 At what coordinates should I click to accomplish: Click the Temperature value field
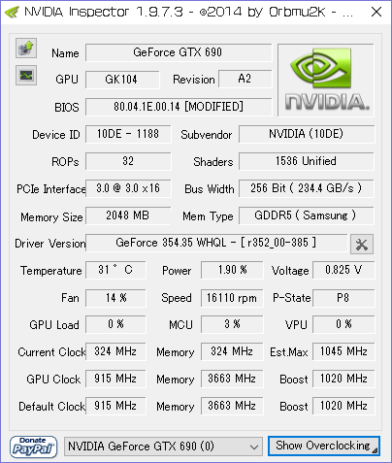(x=115, y=270)
